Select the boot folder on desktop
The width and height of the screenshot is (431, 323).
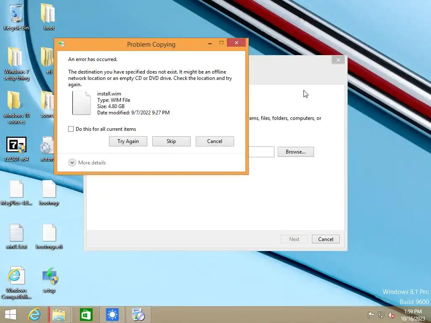49,16
